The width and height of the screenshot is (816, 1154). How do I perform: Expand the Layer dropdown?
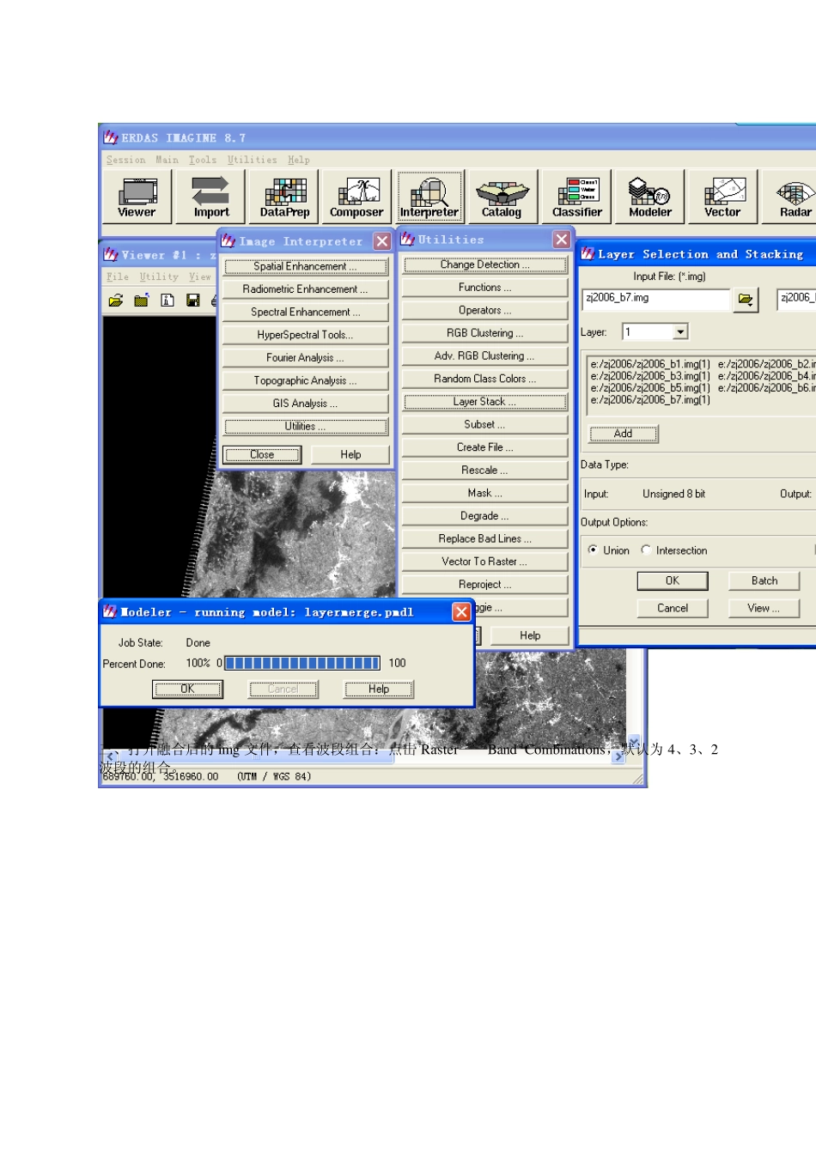pyautogui.click(x=680, y=332)
